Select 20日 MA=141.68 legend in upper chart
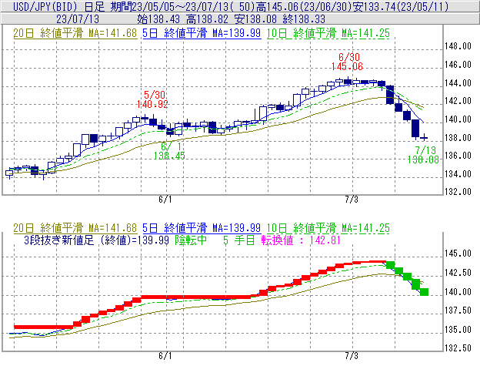Viewport: 480px width, 366px height. pos(75,33)
